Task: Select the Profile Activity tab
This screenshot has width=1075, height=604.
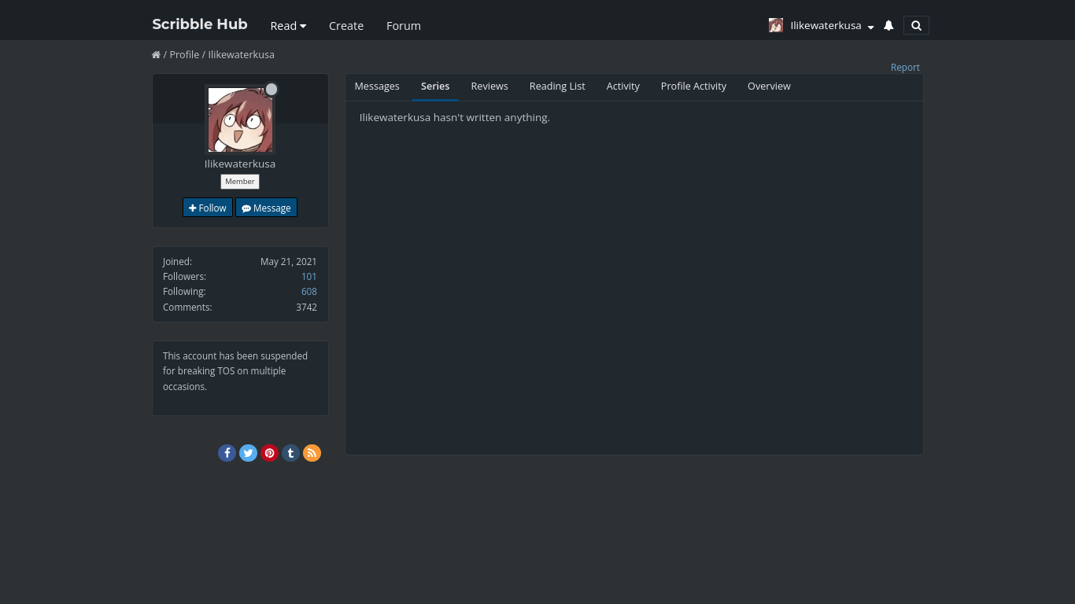Action: [693, 87]
